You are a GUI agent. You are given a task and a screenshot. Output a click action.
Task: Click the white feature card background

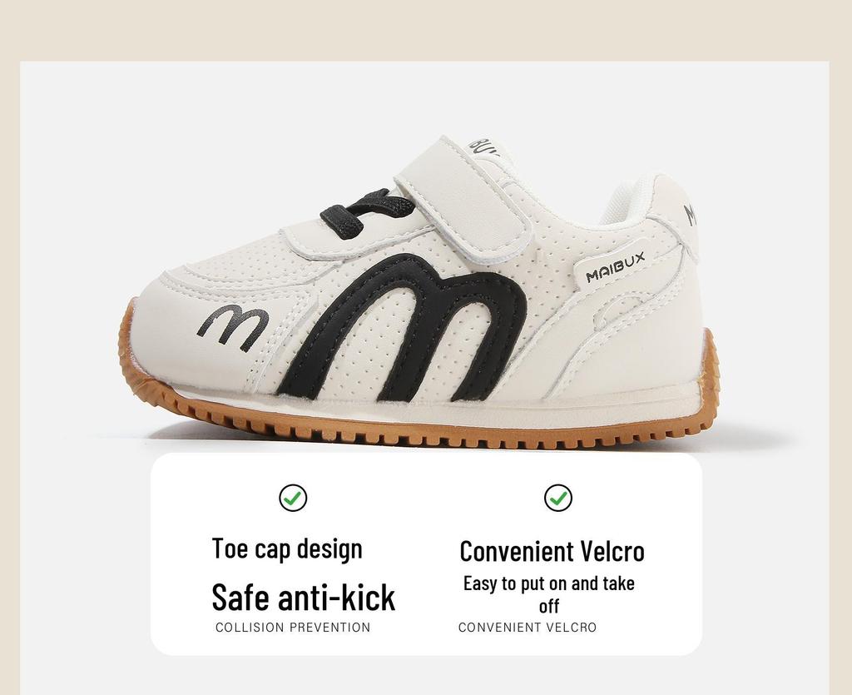[427, 554]
